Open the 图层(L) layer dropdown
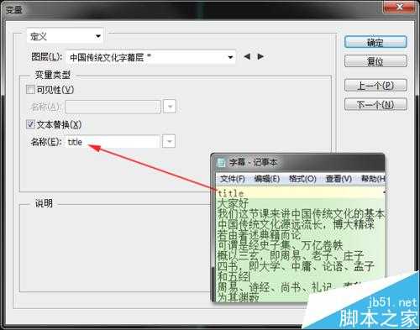This screenshot has width=420, height=330. tap(151, 57)
